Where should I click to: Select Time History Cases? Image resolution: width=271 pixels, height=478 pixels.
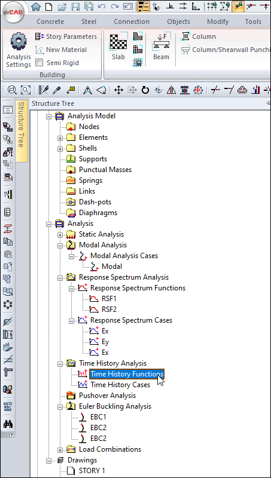tap(120, 385)
